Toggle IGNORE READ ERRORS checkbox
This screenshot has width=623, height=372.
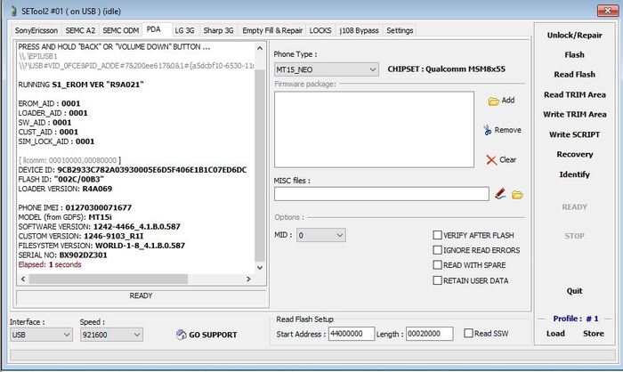[x=437, y=250]
